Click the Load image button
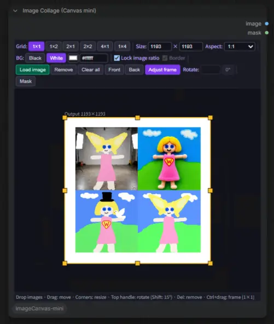 (33, 70)
